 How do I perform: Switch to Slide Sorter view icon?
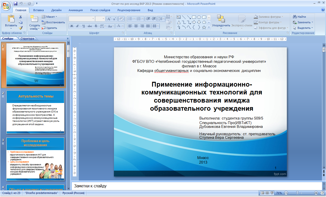point(267,193)
